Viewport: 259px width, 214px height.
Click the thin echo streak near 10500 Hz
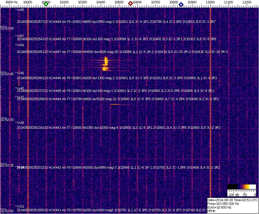click(x=119, y=104)
